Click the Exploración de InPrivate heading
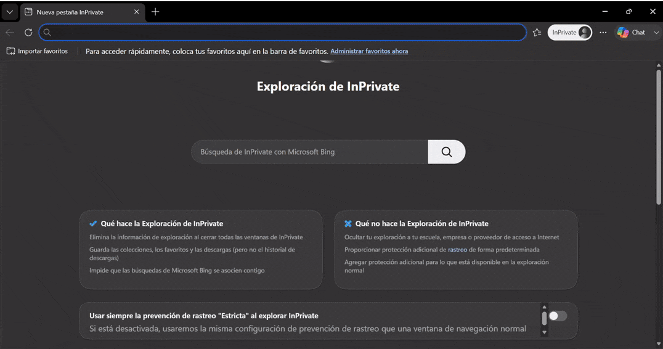663x349 pixels. (x=328, y=86)
